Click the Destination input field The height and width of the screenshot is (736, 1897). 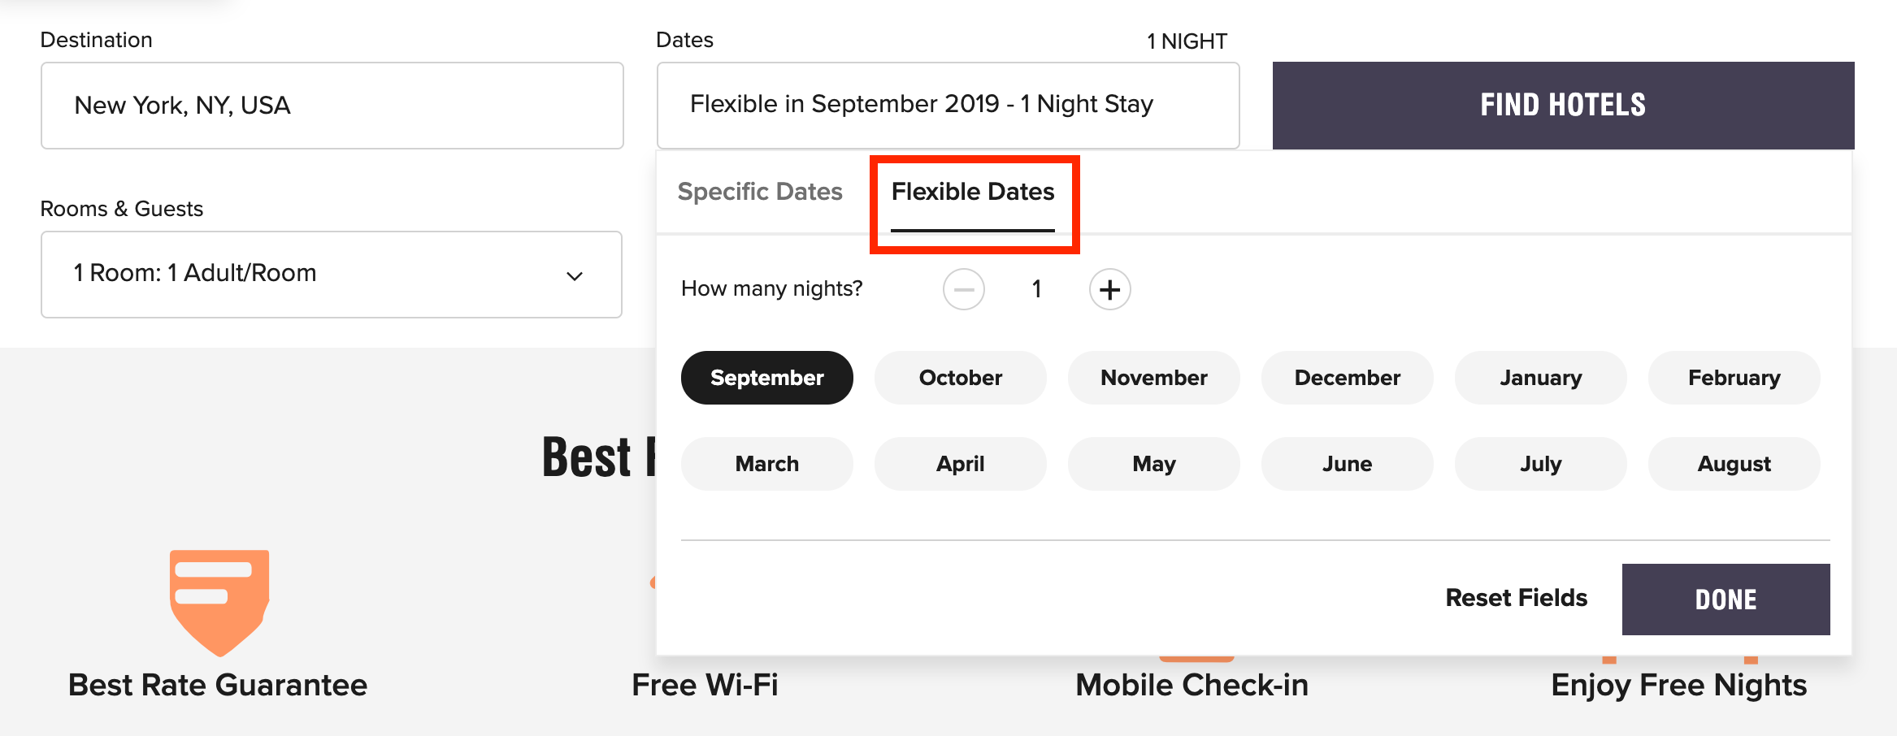(x=332, y=106)
